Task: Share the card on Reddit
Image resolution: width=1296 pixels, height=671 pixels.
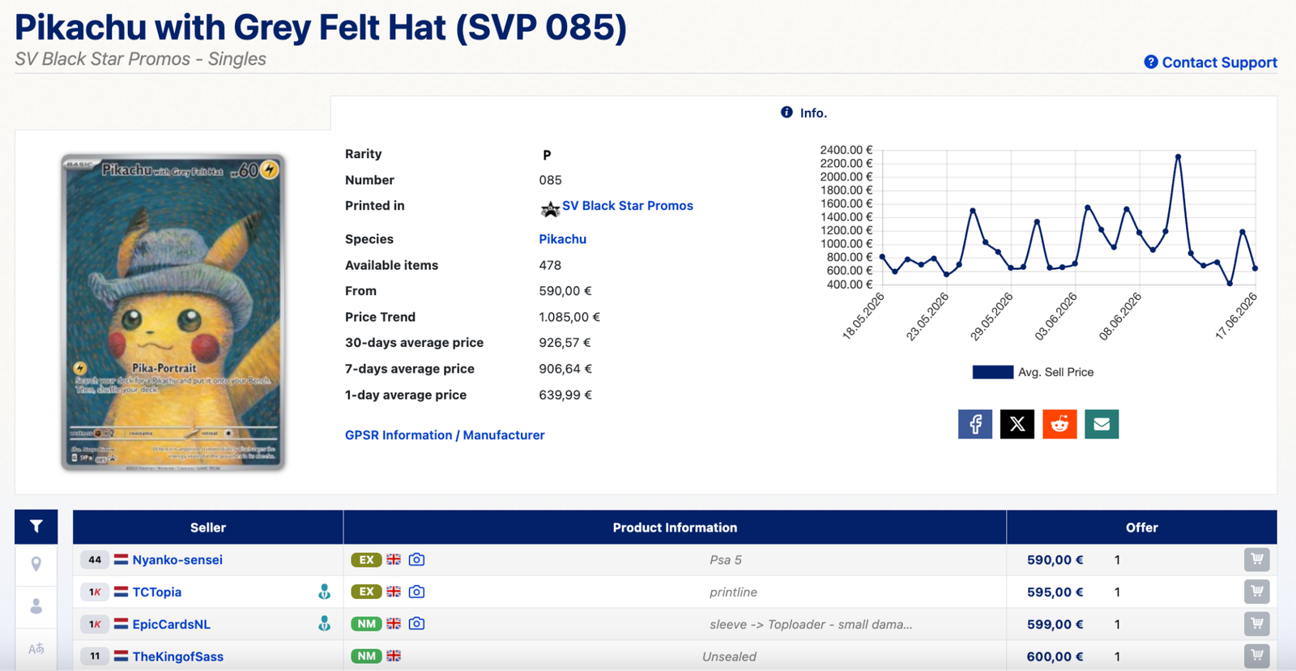Action: [x=1059, y=424]
